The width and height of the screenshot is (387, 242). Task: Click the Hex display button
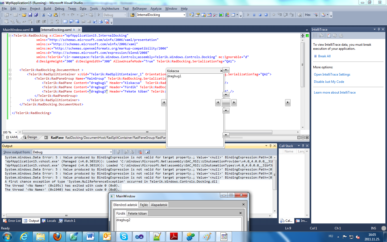point(308,15)
